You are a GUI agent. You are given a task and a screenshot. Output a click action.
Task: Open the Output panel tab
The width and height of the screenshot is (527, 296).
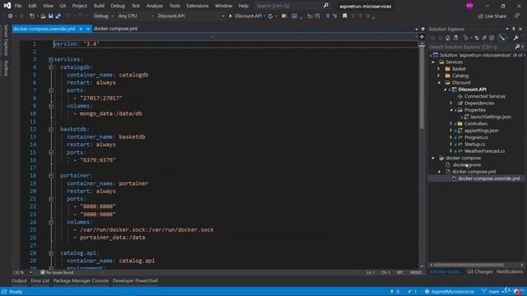[x=19, y=280]
